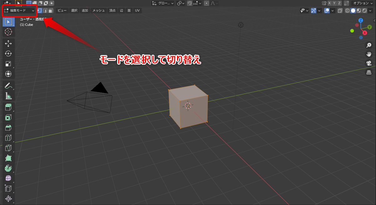This screenshot has width=376, height=205.
Task: Open the 面 menu
Action: click(129, 11)
